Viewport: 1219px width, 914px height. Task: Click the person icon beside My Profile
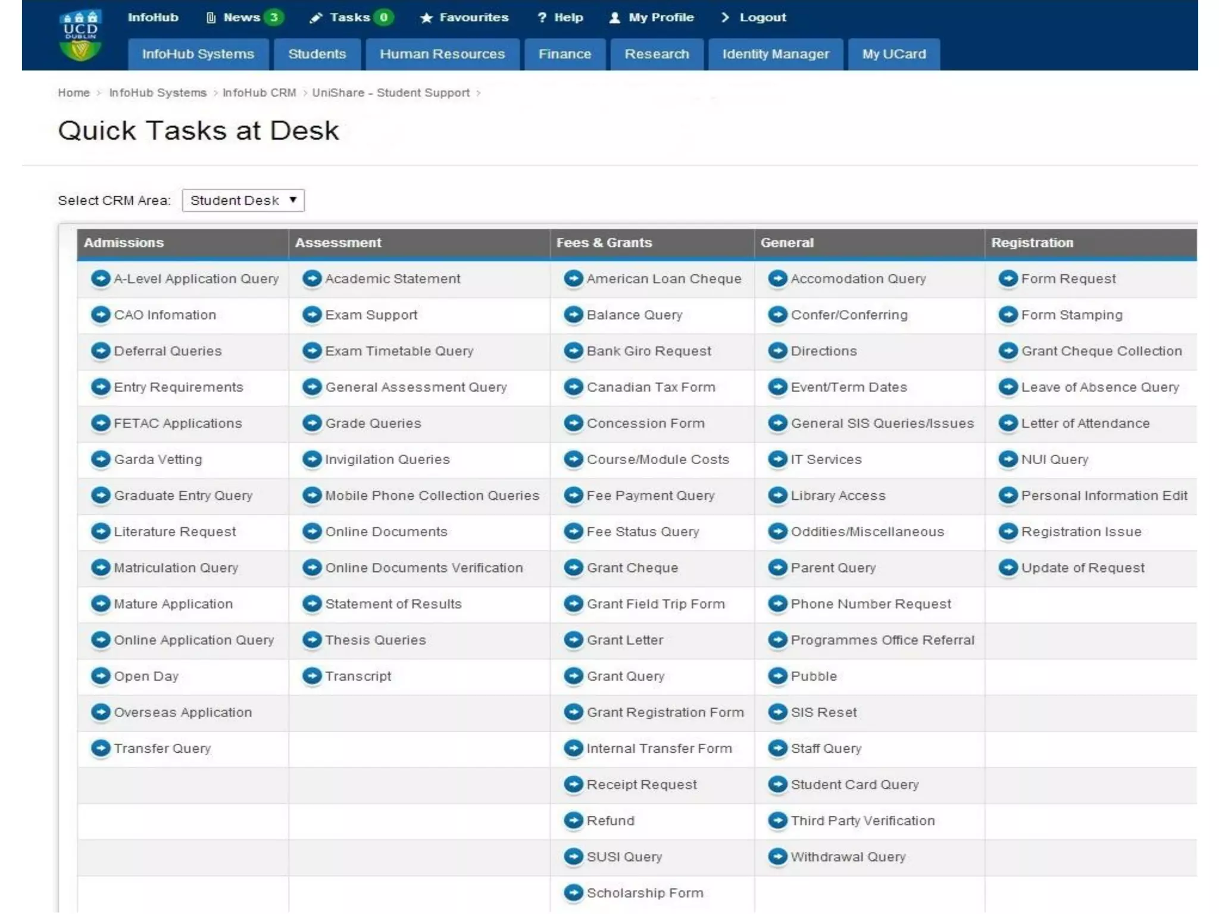pyautogui.click(x=615, y=18)
